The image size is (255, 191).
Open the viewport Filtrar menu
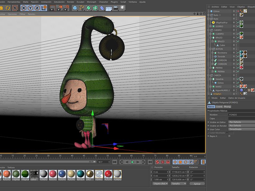coord(22,14)
